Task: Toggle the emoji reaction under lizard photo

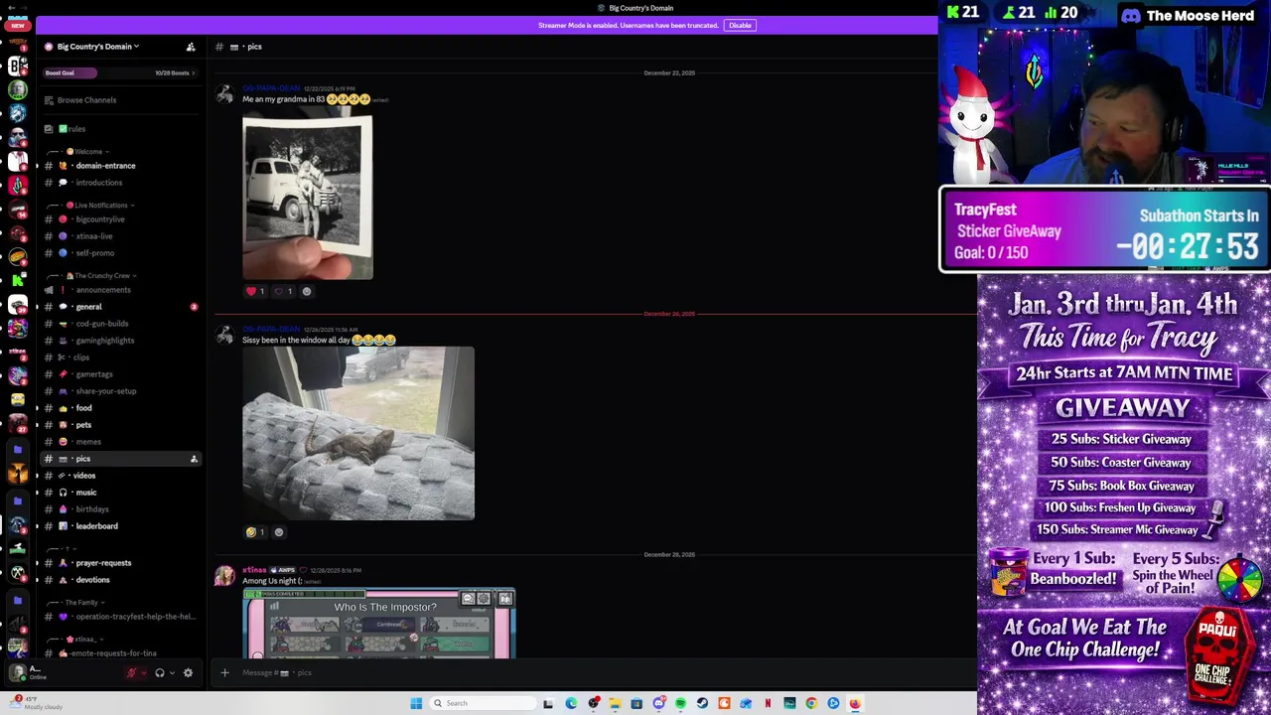Action: [x=255, y=532]
